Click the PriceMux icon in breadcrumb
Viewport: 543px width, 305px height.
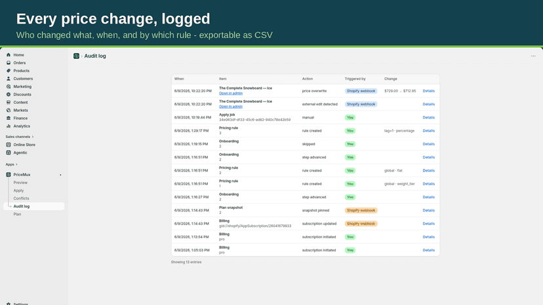pos(76,56)
